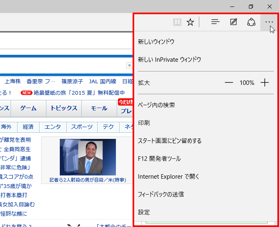Select Internet Explorer で開く
279x227 pixels.
(169, 177)
